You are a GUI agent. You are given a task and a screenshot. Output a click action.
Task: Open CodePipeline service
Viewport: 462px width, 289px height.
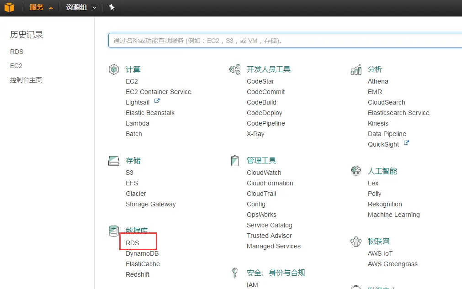[266, 124]
